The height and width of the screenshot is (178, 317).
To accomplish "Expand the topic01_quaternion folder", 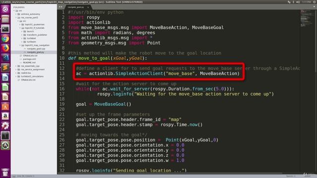I will point(20,24).
